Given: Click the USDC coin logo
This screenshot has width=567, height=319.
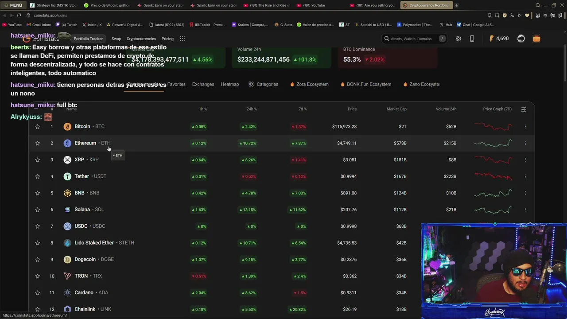Looking at the screenshot, I should [x=67, y=226].
